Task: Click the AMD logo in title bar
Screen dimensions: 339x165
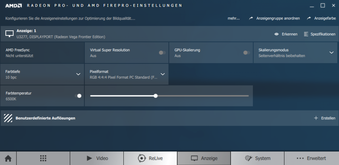Action: click(14, 6)
